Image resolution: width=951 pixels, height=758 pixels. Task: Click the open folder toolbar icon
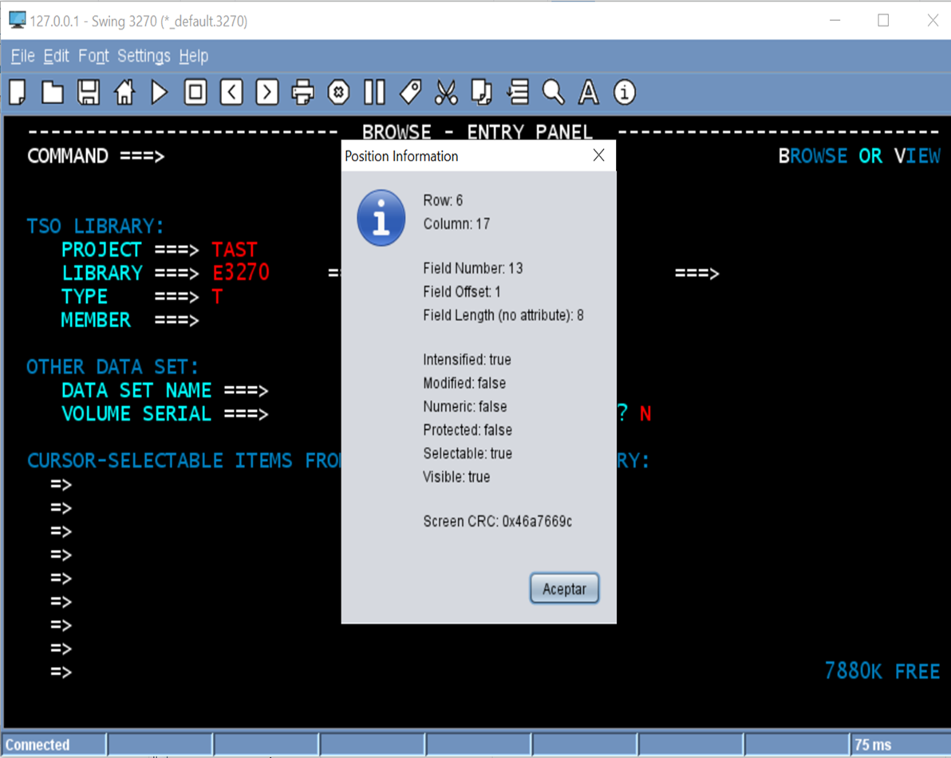(x=53, y=93)
